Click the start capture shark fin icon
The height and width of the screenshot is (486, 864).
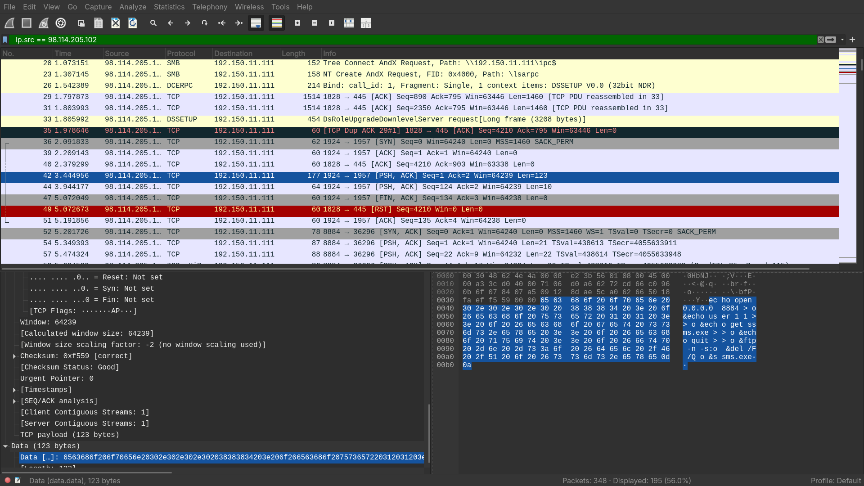[x=9, y=23]
